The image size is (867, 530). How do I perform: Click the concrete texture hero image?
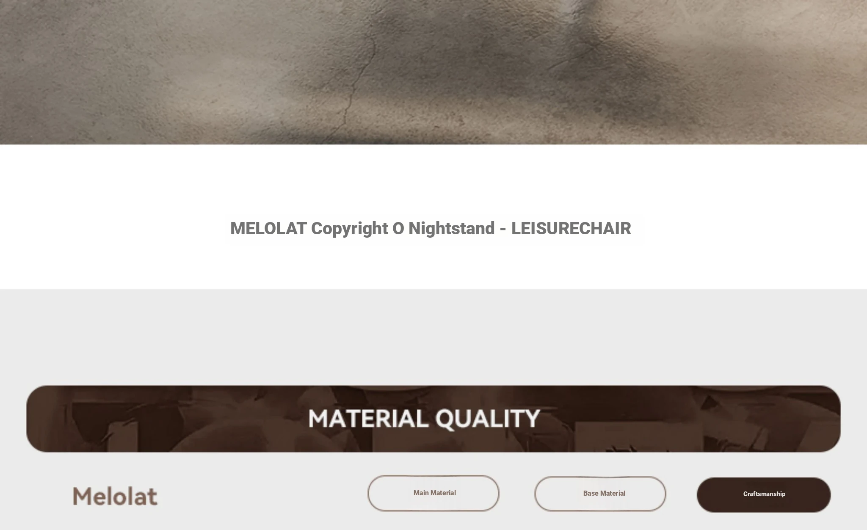click(x=433, y=72)
